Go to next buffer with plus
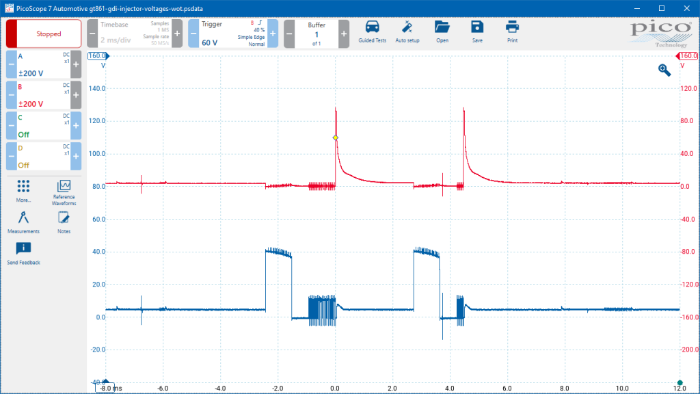This screenshot has height=394, width=700. (344, 34)
